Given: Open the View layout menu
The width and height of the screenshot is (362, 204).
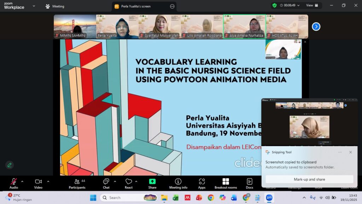Looking at the screenshot, I should pyautogui.click(x=312, y=5).
